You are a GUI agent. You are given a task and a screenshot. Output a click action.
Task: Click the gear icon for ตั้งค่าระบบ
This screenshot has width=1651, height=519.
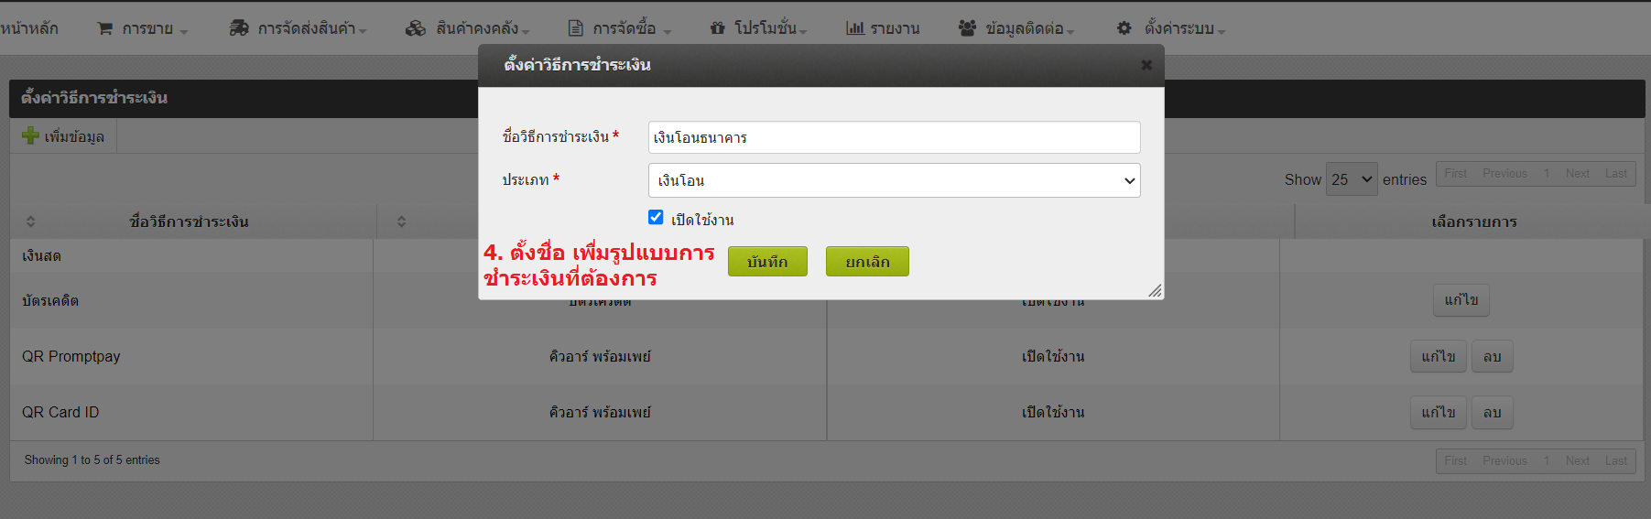coord(1124,28)
